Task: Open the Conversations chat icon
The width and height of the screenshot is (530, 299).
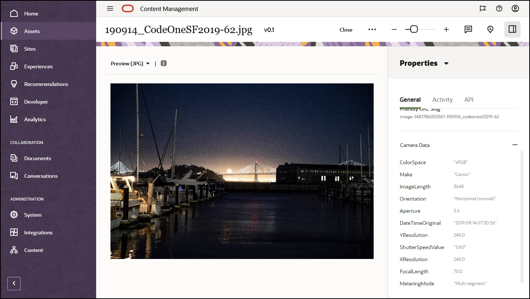Action: [14, 176]
